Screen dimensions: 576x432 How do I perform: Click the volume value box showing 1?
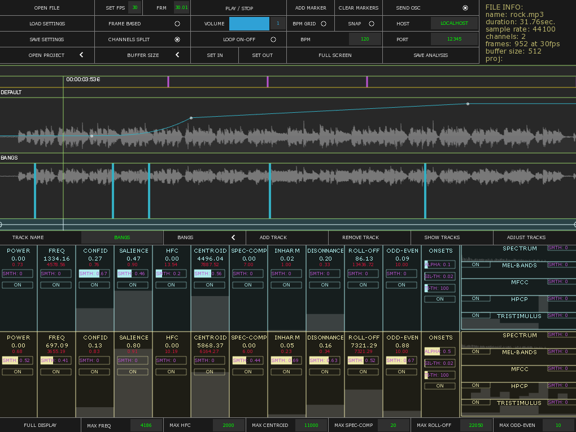click(278, 23)
